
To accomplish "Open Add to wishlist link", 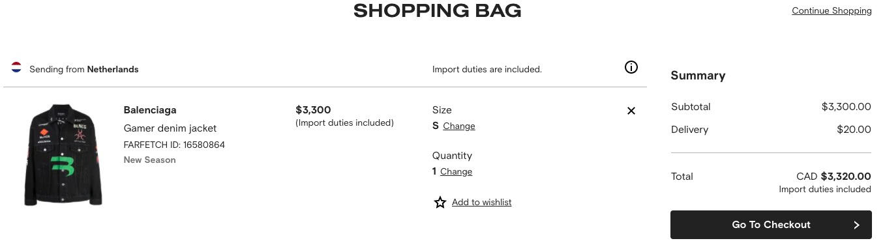I will (481, 202).
